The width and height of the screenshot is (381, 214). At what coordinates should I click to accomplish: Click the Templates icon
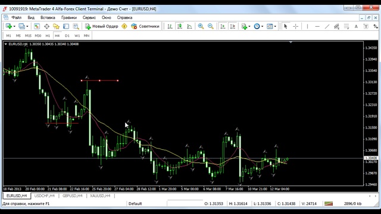click(270, 26)
